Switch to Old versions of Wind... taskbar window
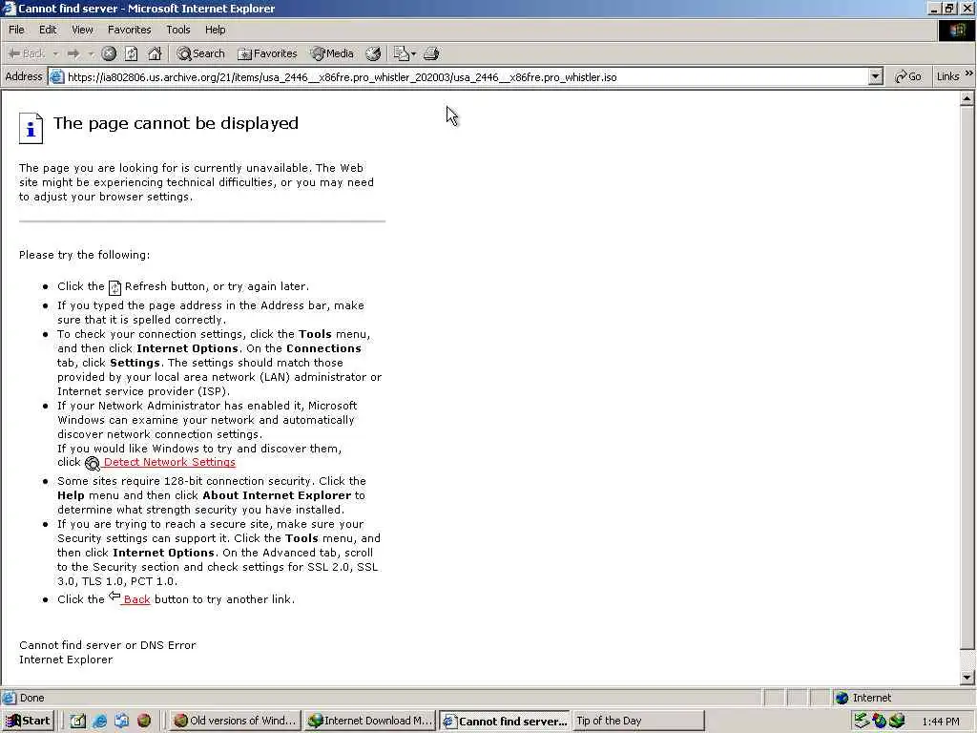Screen dimensions: 977x733 click(235, 721)
